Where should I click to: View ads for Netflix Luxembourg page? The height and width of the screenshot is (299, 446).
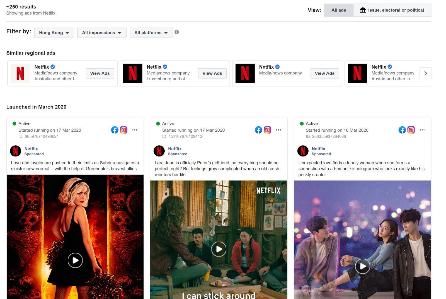tap(212, 73)
